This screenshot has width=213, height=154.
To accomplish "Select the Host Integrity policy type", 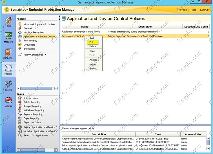I will [x=30, y=41].
